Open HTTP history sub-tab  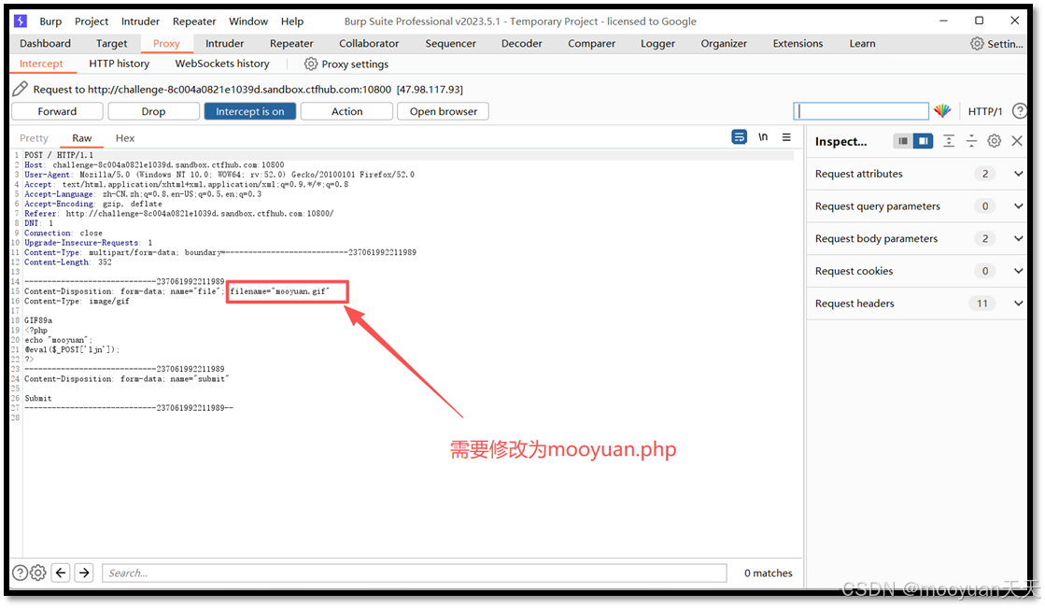(120, 64)
